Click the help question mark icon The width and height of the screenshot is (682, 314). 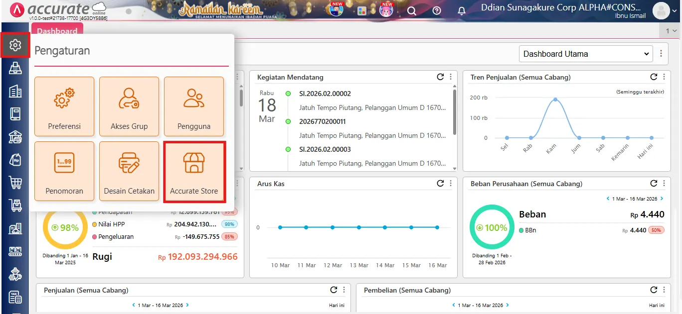(x=437, y=10)
